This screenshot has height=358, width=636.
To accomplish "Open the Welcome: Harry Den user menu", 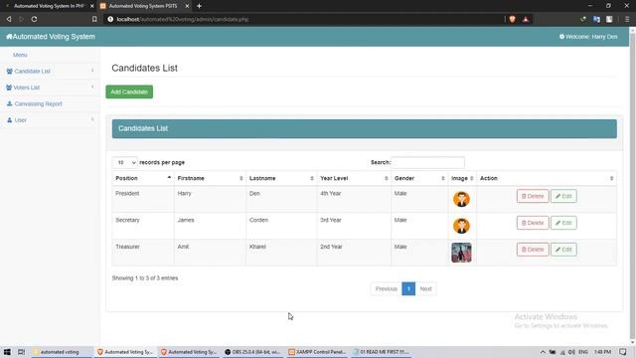I will 588,37.
